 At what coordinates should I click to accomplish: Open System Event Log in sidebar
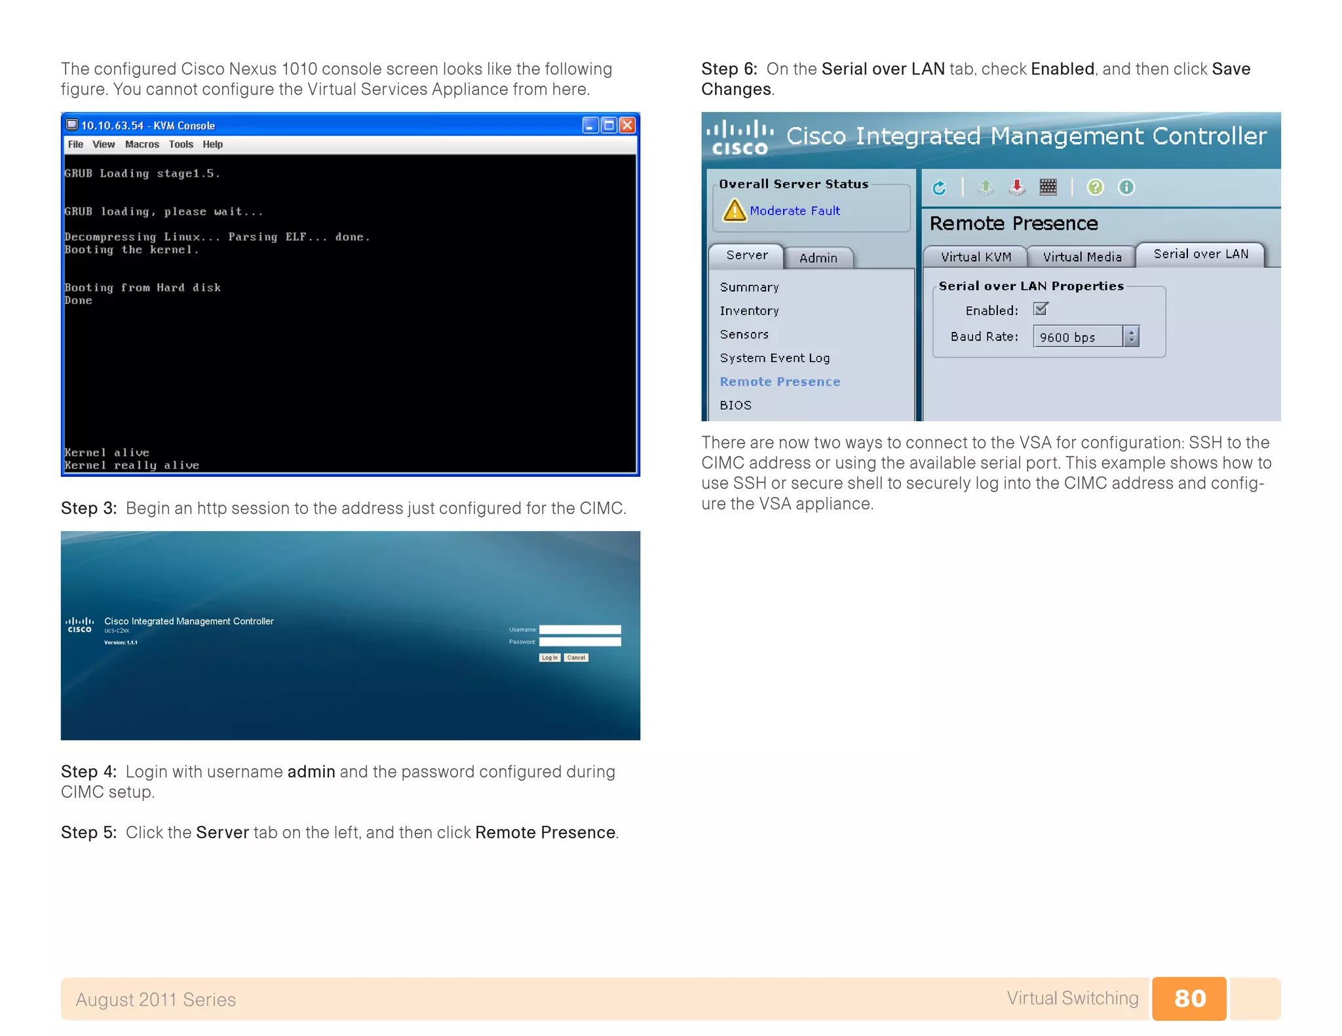(x=775, y=358)
